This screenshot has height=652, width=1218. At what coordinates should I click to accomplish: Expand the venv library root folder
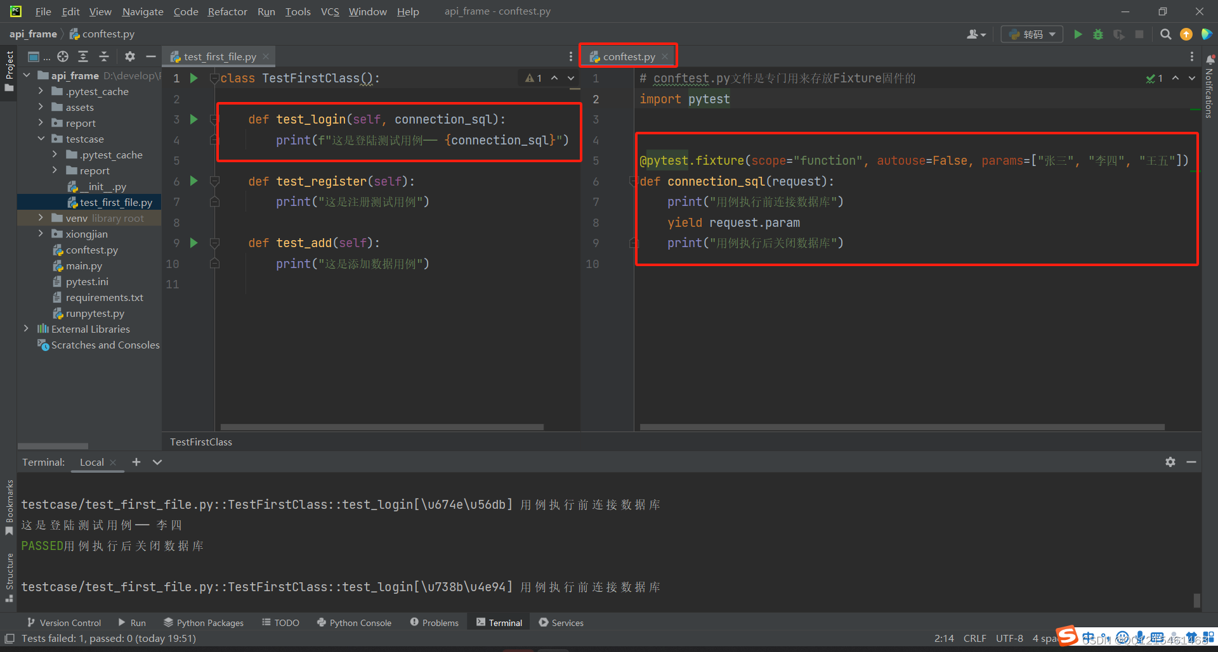(41, 218)
